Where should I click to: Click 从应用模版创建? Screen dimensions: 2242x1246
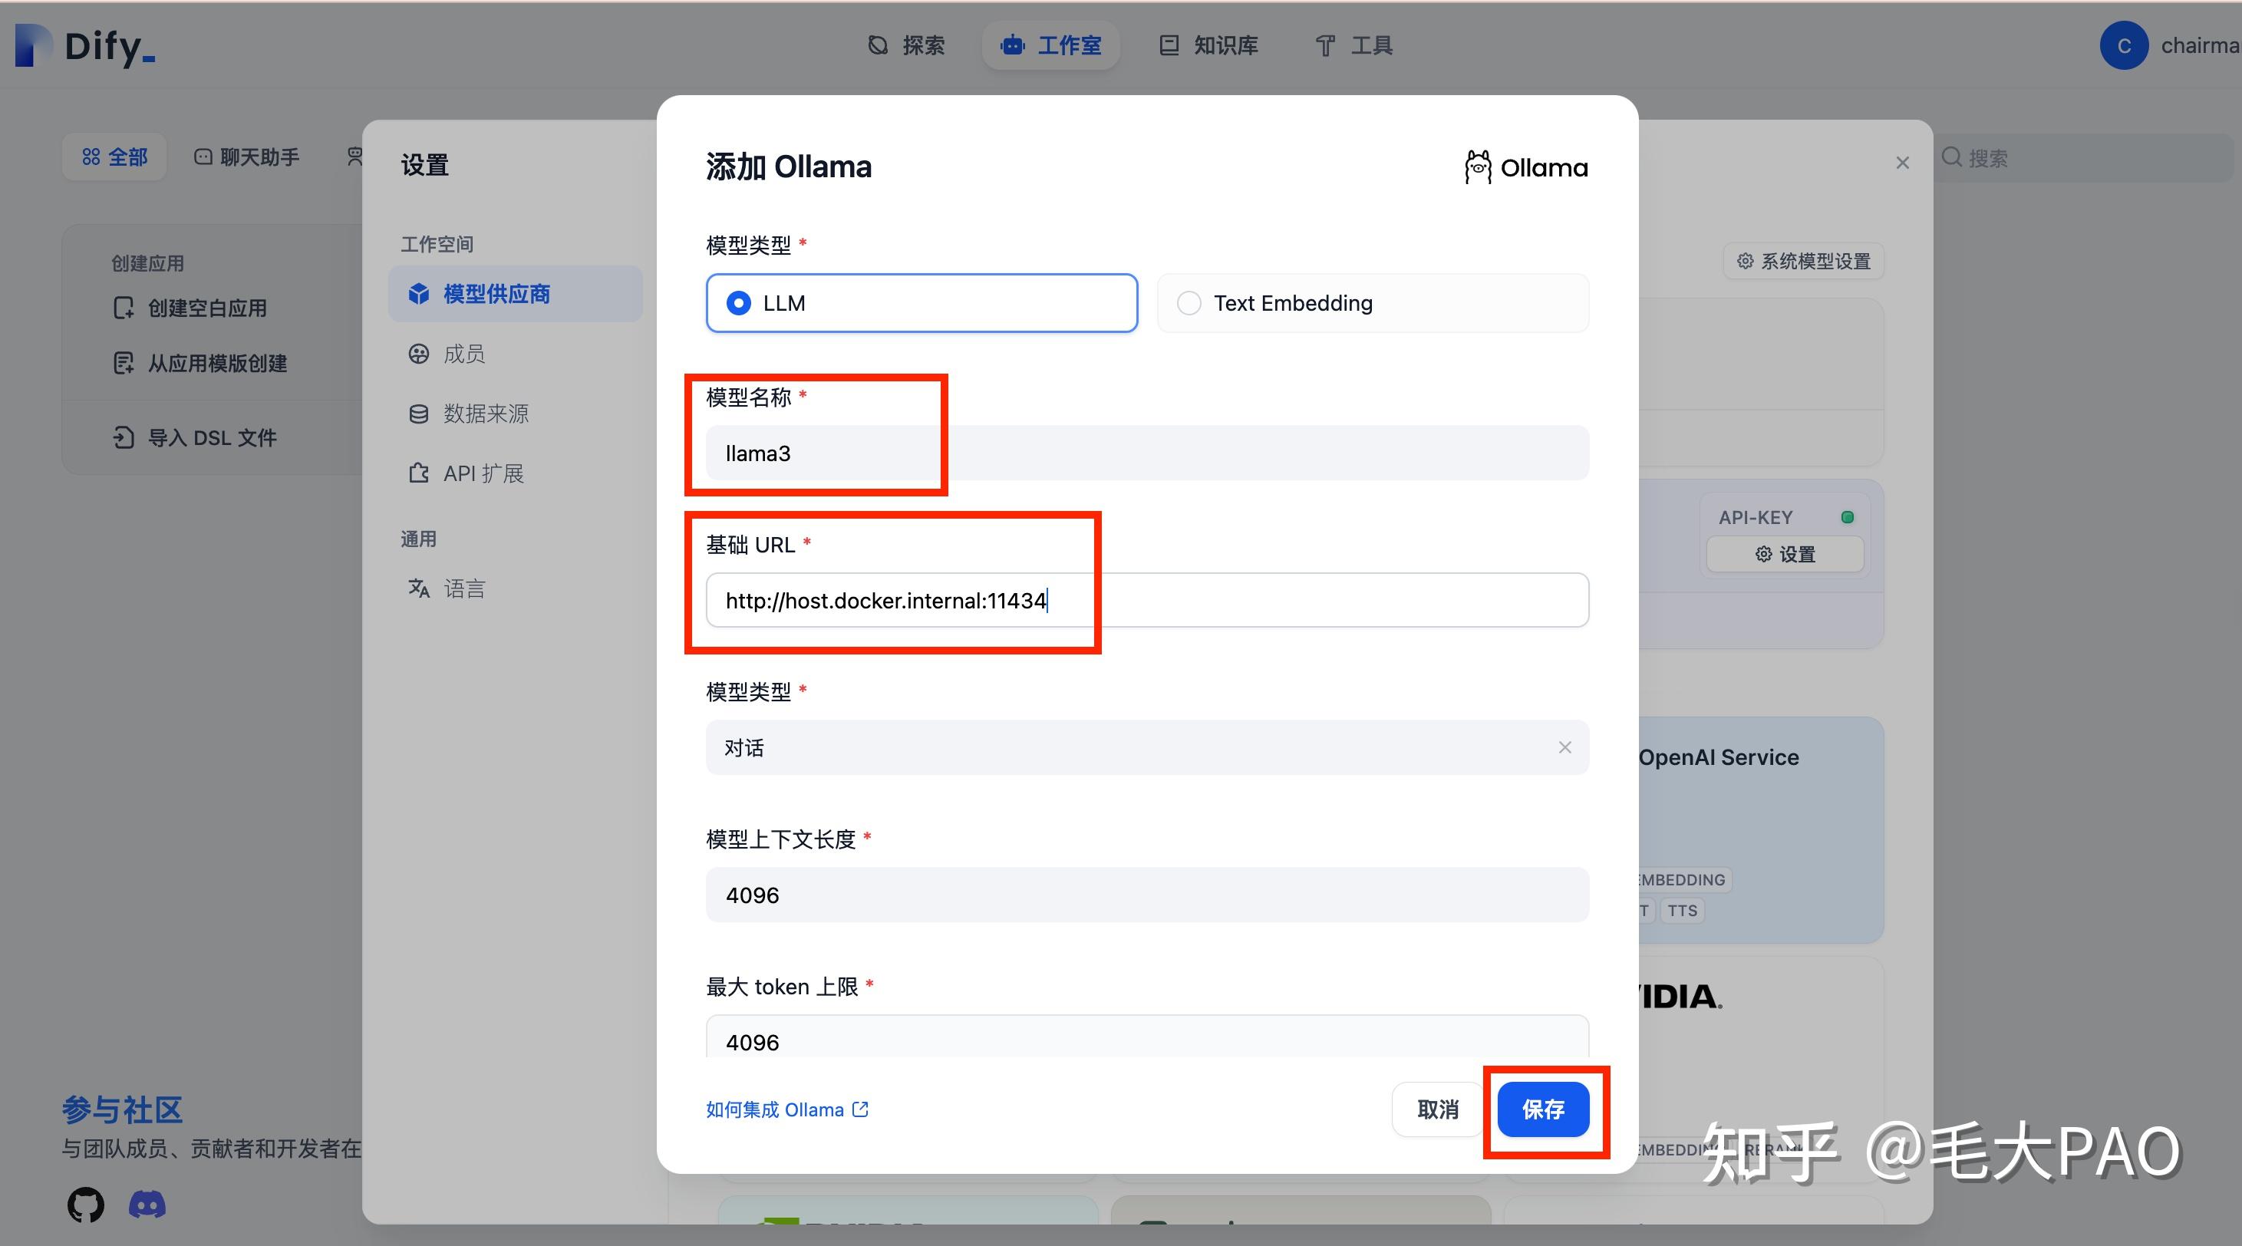[x=200, y=363]
